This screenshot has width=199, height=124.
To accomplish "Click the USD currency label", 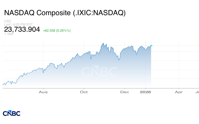I will 7,21.
